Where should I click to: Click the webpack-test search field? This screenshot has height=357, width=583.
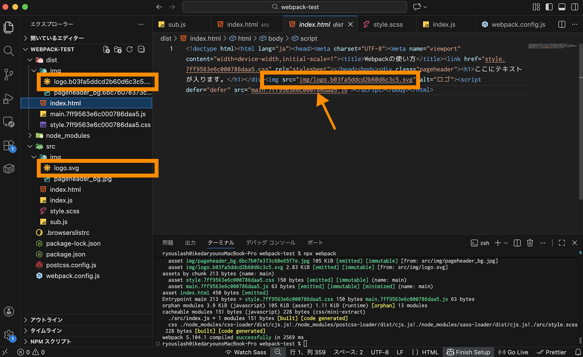pyautogui.click(x=294, y=7)
